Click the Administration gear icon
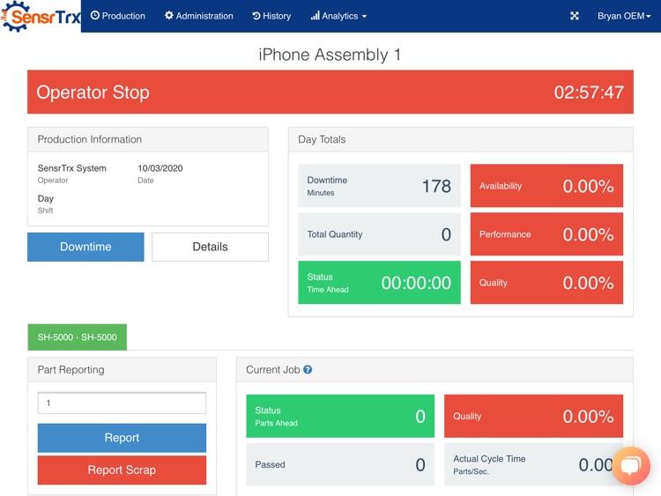 [169, 16]
